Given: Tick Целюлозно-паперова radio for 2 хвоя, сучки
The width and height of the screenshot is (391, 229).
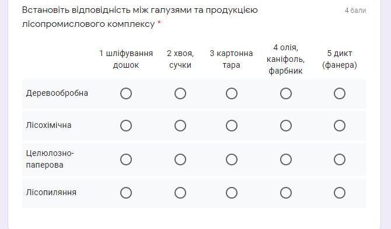Looking at the screenshot, I should [x=180, y=159].
